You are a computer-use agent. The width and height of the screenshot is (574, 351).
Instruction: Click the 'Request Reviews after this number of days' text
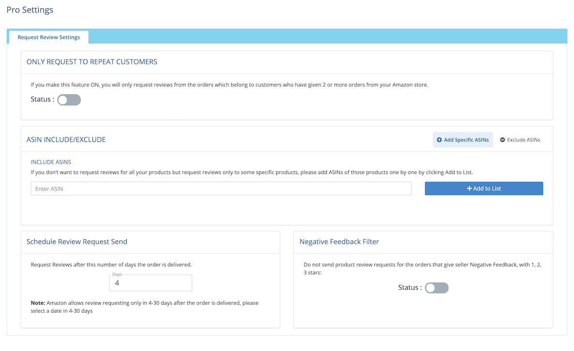coord(111,264)
